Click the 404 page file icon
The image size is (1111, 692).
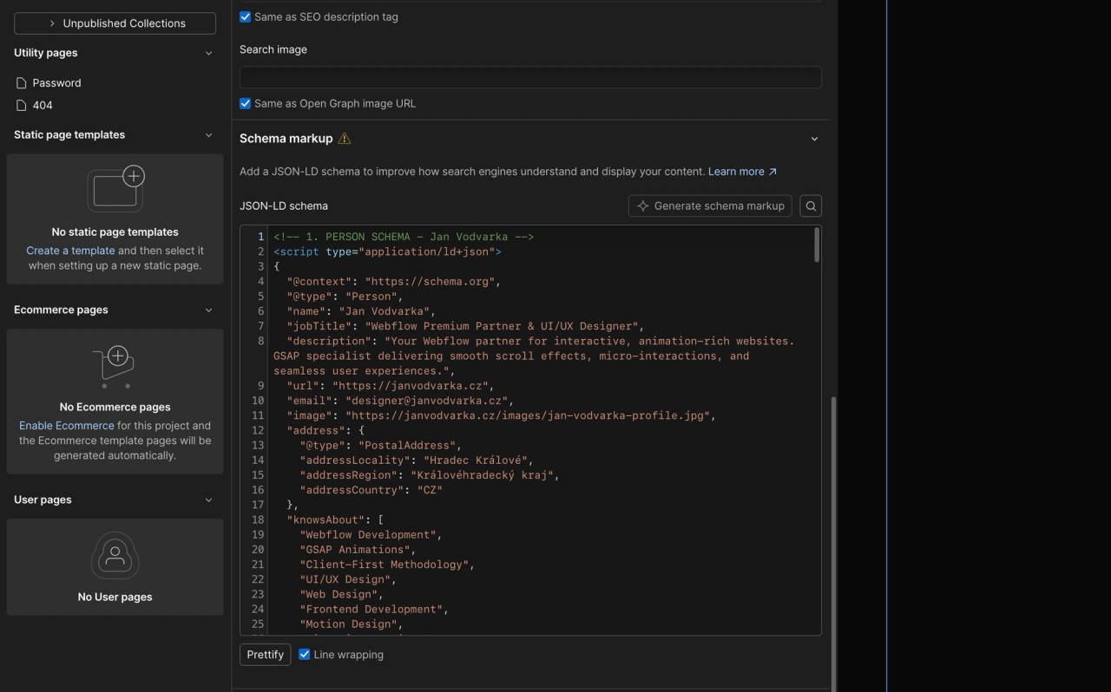coord(22,106)
